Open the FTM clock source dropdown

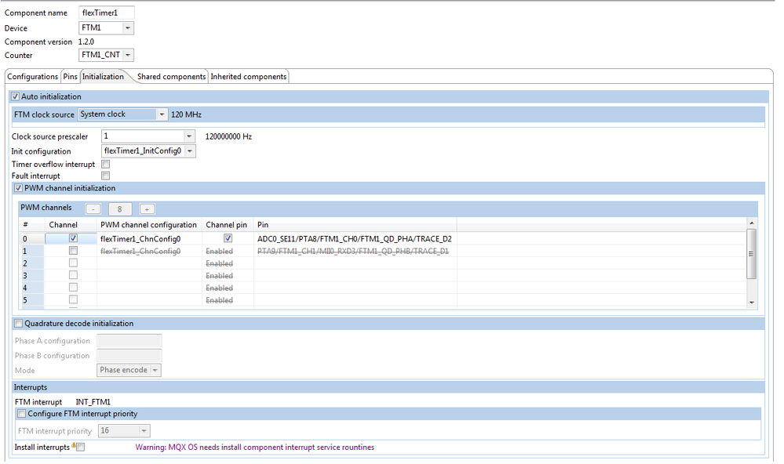pyautogui.click(x=123, y=114)
